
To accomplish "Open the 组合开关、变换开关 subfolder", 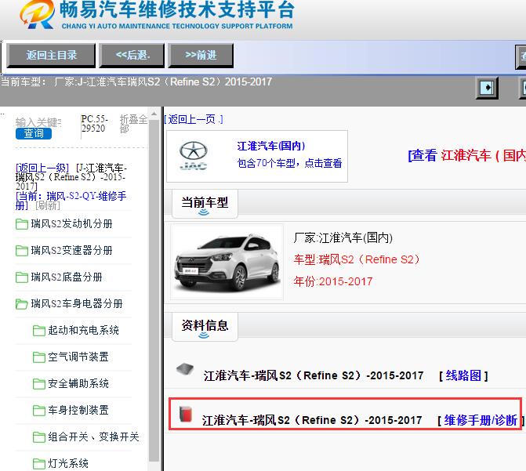I will (x=93, y=437).
